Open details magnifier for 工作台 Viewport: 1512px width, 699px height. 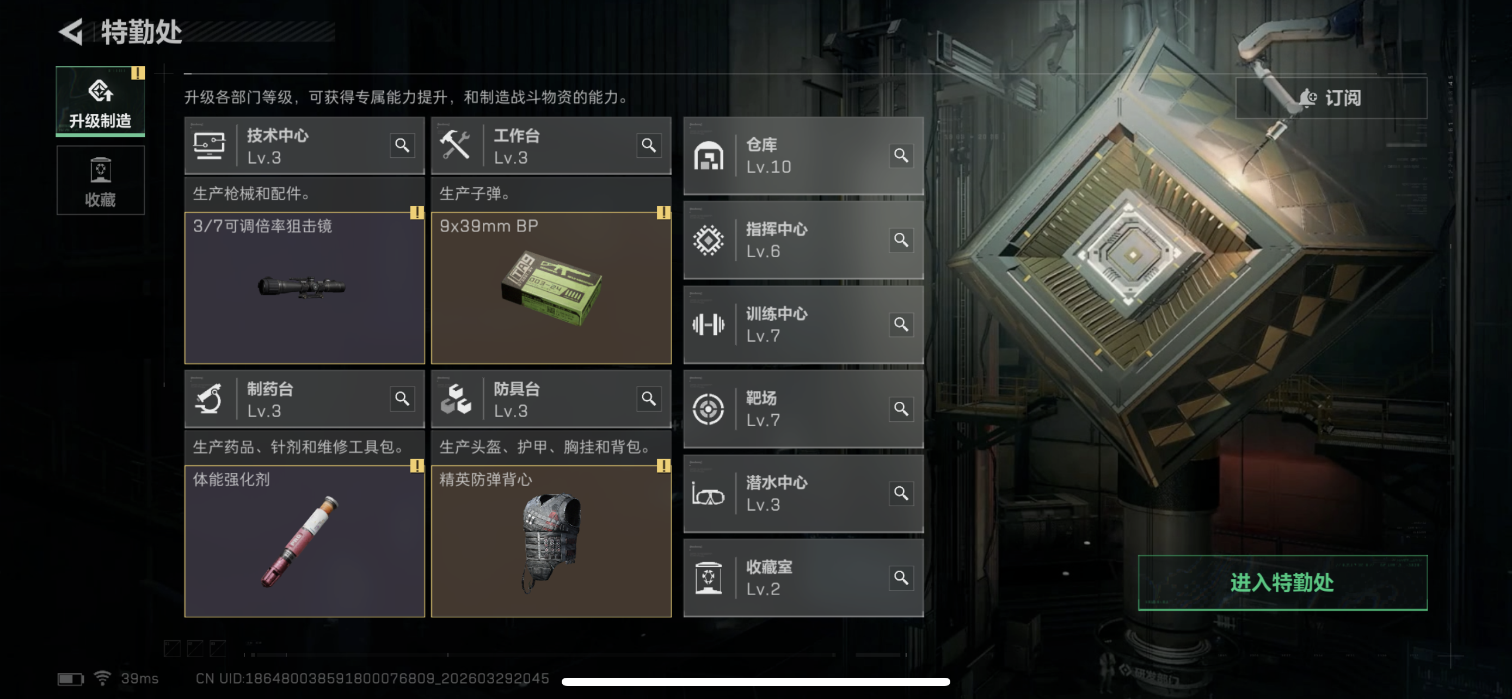click(x=649, y=145)
